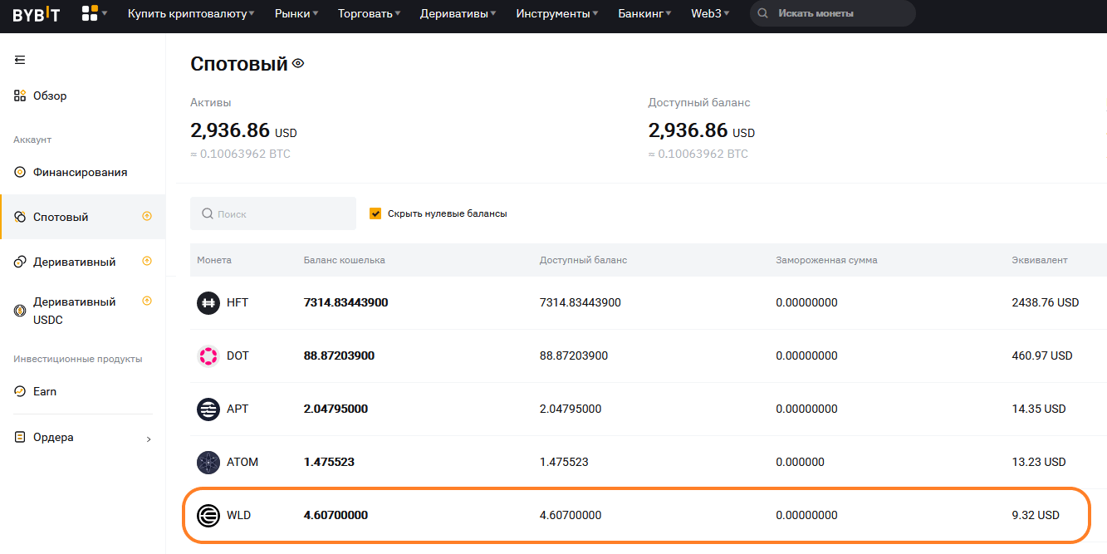This screenshot has height=554, width=1107.
Task: Open the Обзор page
Action: pyautogui.click(x=50, y=96)
